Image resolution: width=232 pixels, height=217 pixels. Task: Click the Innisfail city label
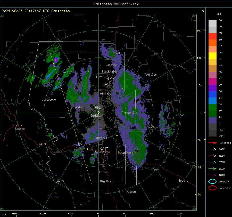tap(104, 93)
